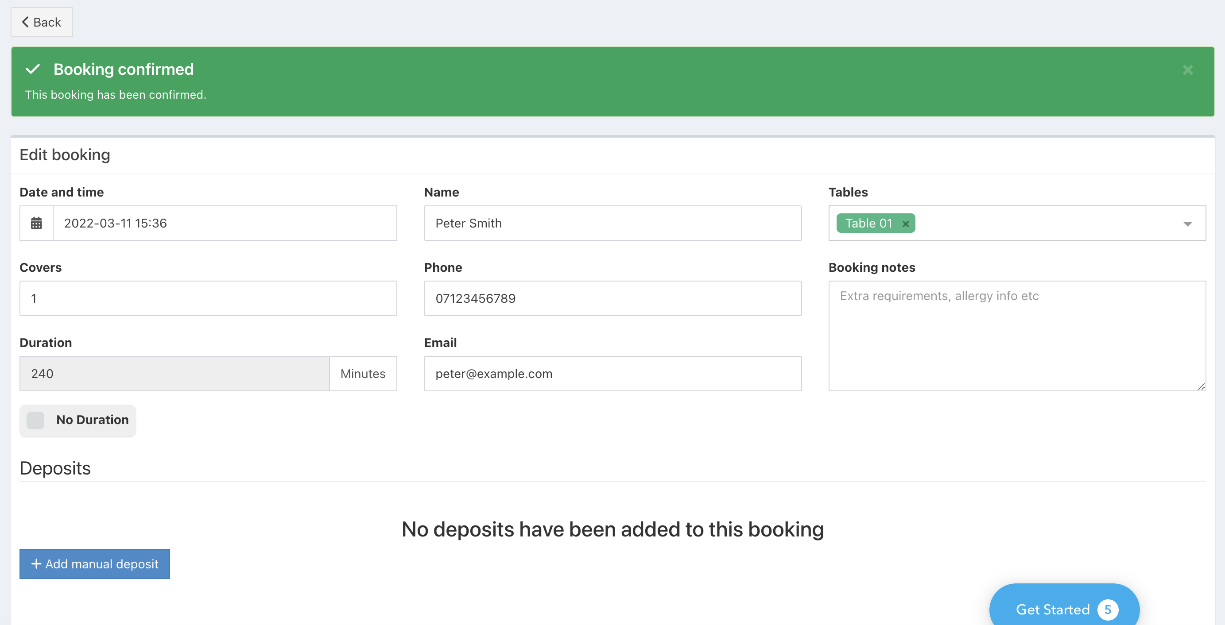Dismiss the Booking confirmed alert
1225x625 pixels.
1187,70
